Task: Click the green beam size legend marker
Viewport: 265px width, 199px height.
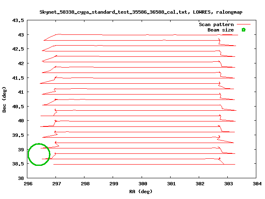Action: pyautogui.click(x=243, y=30)
